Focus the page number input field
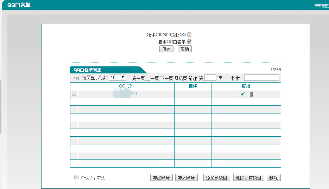The image size is (329, 189). tap(210, 78)
